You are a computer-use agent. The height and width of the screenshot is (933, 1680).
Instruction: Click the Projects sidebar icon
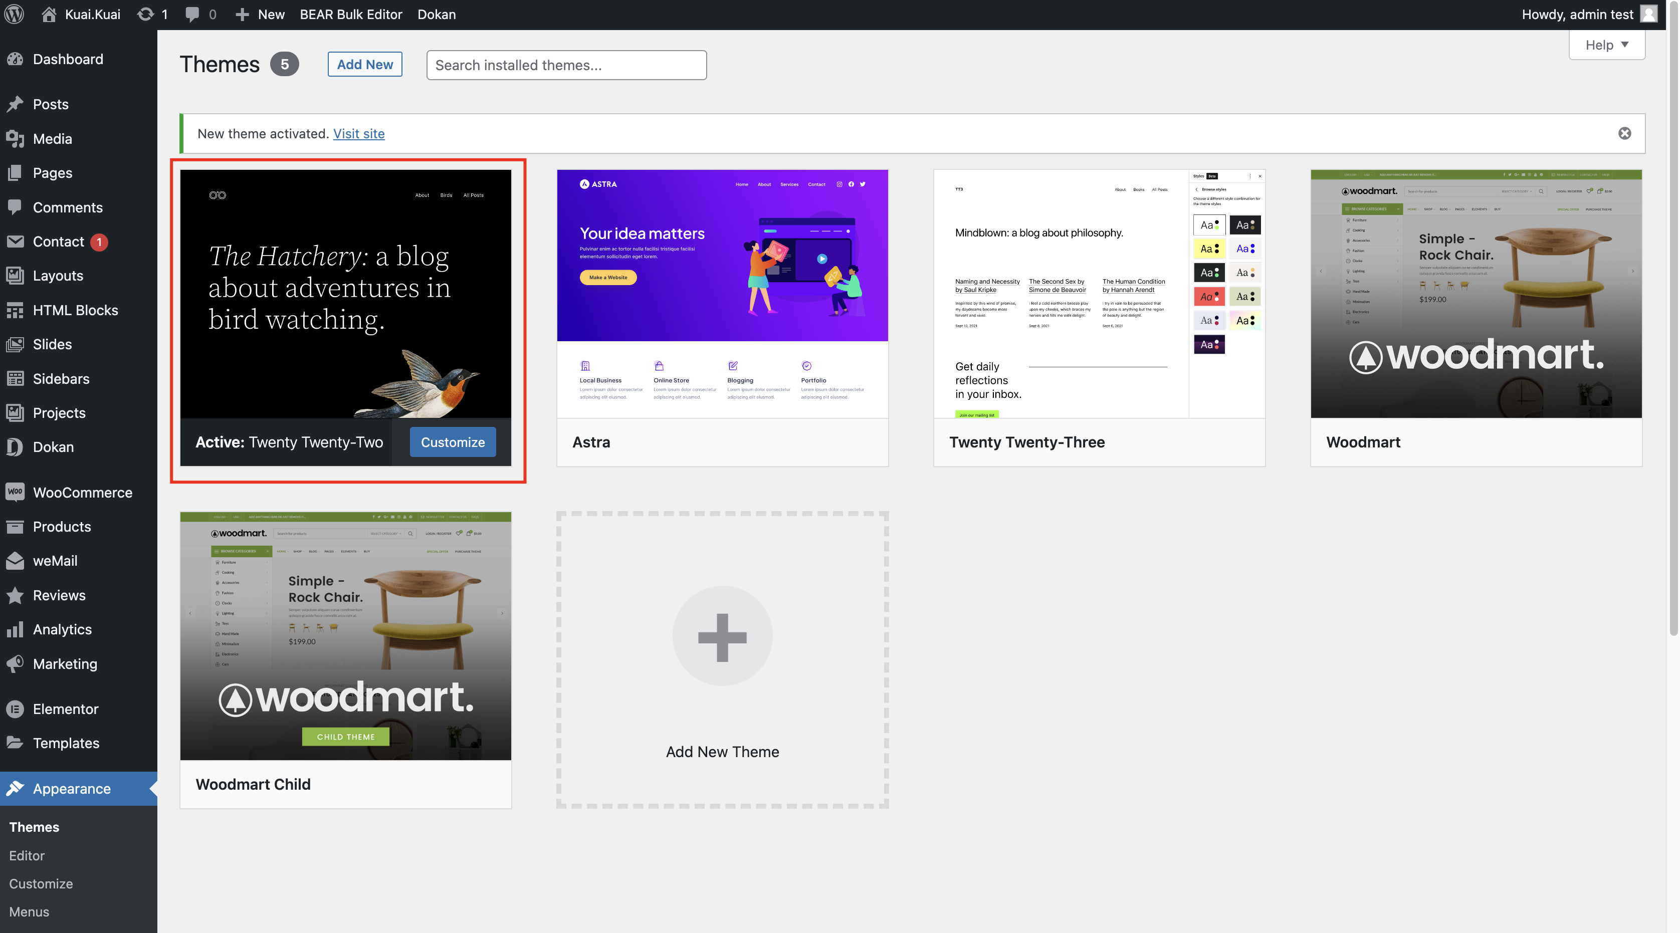click(15, 413)
